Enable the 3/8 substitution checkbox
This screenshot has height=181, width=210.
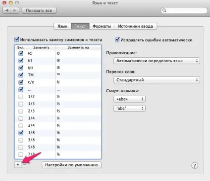tap(21, 140)
